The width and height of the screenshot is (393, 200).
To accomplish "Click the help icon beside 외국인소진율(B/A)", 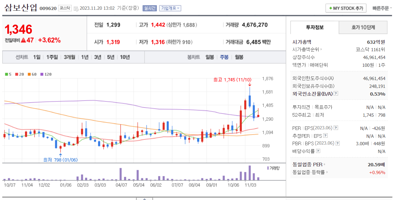I will click(x=336, y=94).
